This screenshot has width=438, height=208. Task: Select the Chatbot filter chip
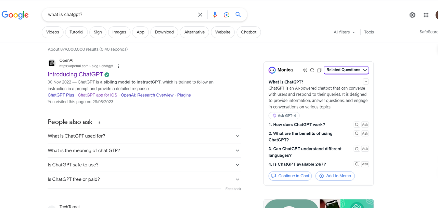click(x=249, y=32)
